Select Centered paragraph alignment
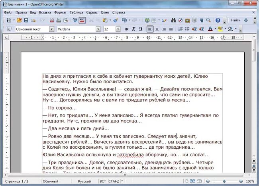Viewport: 259px width, 186px height. (x=157, y=29)
